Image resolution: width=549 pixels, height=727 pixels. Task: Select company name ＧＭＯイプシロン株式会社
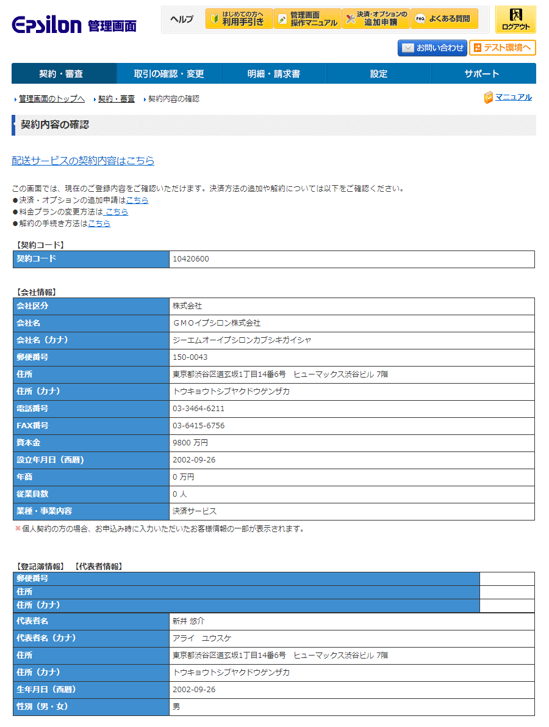[217, 323]
